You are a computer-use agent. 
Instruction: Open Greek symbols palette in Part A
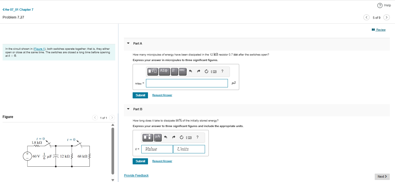(164, 71)
